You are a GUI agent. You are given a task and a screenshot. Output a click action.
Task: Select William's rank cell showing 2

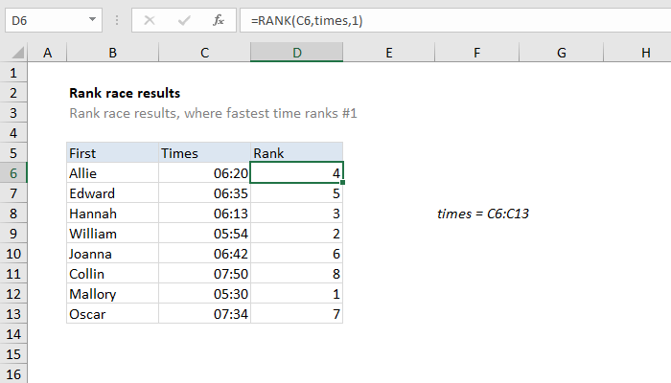296,234
